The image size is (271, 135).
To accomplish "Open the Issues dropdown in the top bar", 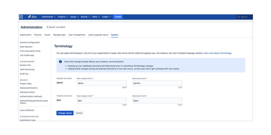I will click(x=74, y=17).
